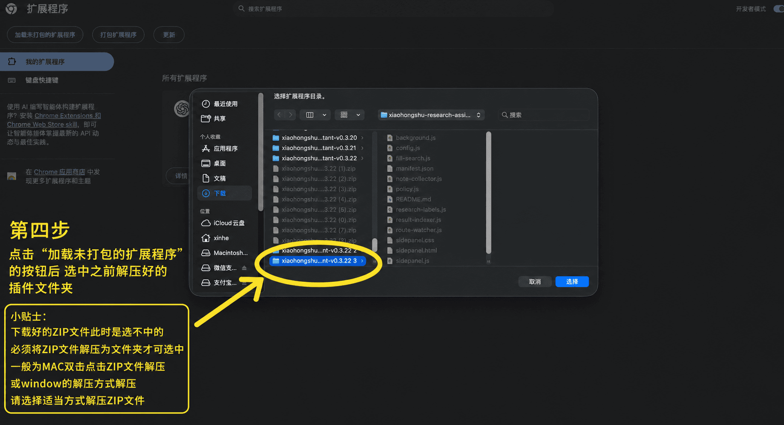Image resolution: width=784 pixels, height=425 pixels.
Task: Toggle the 开发者模式 switch
Action: (778, 9)
